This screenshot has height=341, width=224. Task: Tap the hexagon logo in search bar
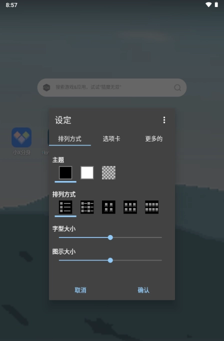(x=46, y=87)
